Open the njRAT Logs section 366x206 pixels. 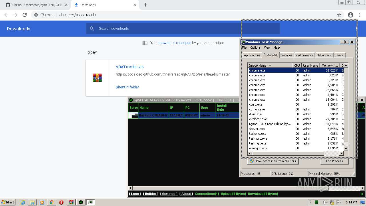(x=135, y=194)
